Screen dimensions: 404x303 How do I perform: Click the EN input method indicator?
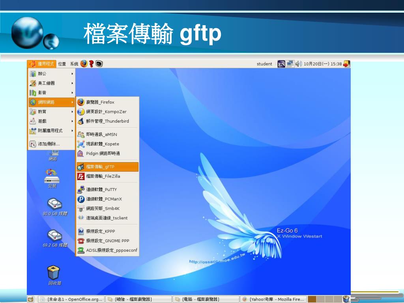pyautogui.click(x=281, y=64)
